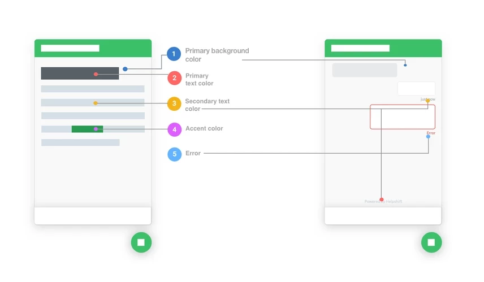The image size is (484, 282).
Task: Click the red number 2 circle
Action: point(174,79)
